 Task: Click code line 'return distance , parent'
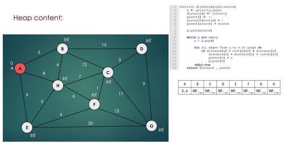pyautogui.click(x=208, y=68)
